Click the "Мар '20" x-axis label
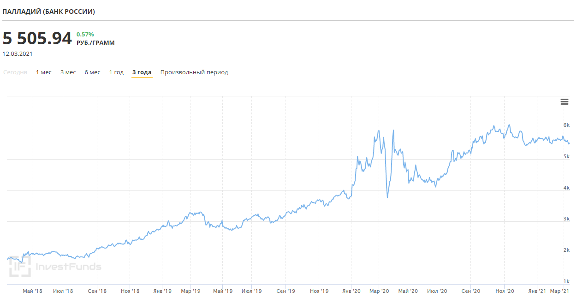Image resolution: width=577 pixels, height=297 pixels. pos(378,291)
